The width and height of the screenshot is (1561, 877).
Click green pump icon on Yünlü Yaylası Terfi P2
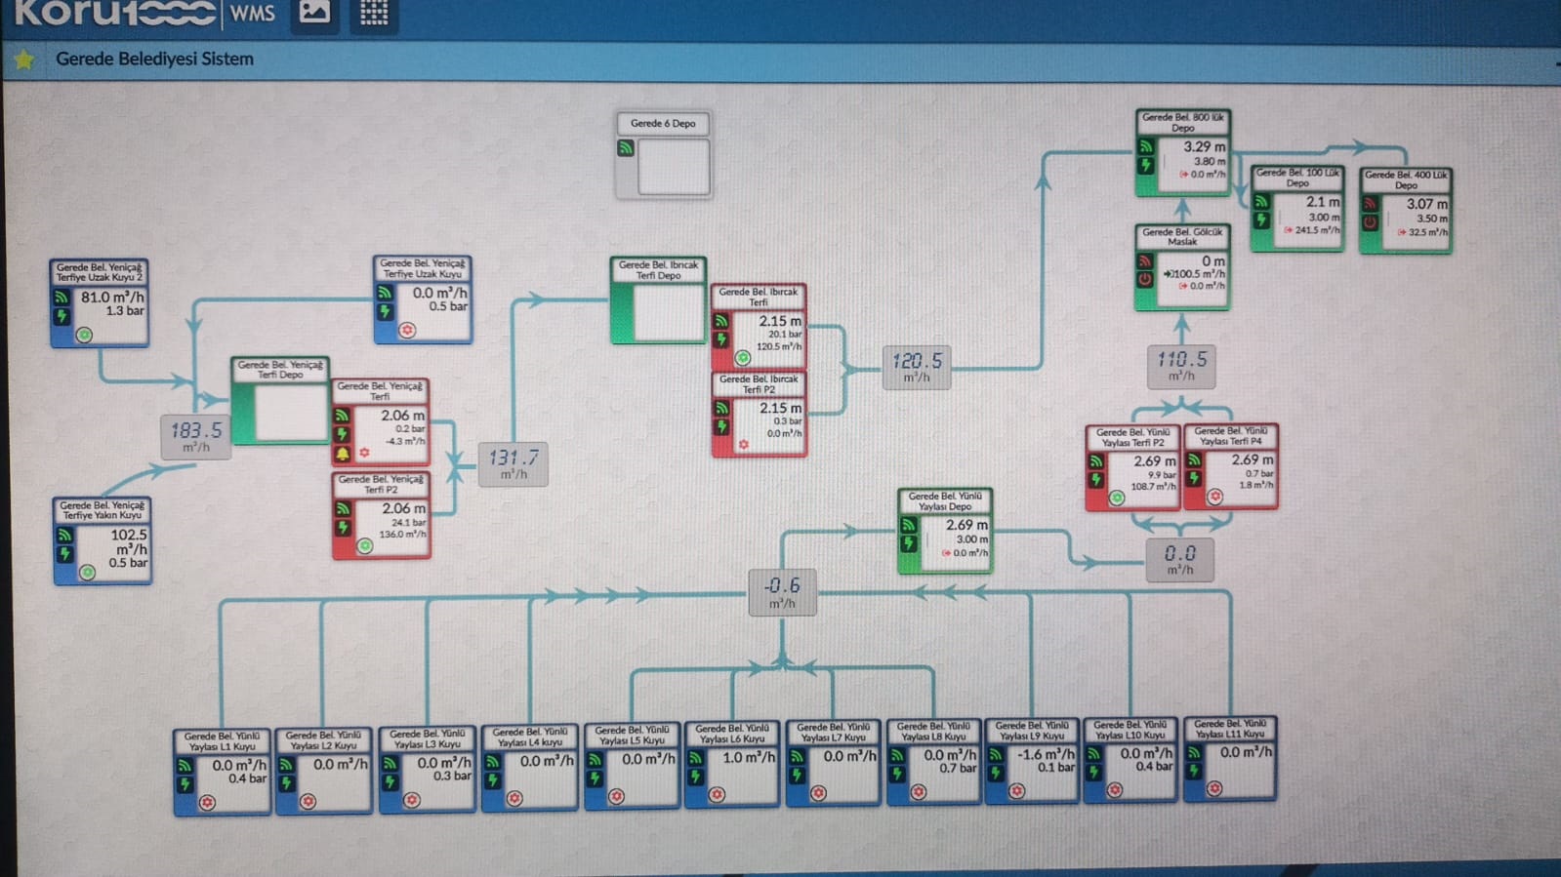pos(1117,498)
